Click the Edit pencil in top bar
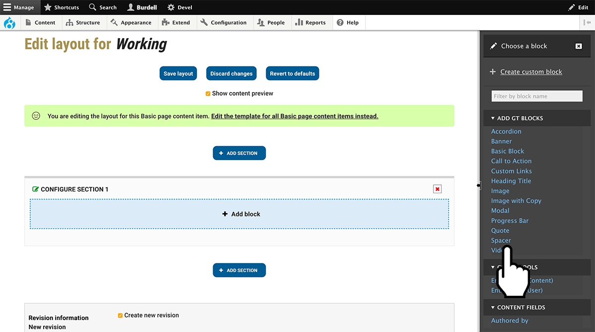The height and width of the screenshot is (332, 595). click(x=571, y=7)
